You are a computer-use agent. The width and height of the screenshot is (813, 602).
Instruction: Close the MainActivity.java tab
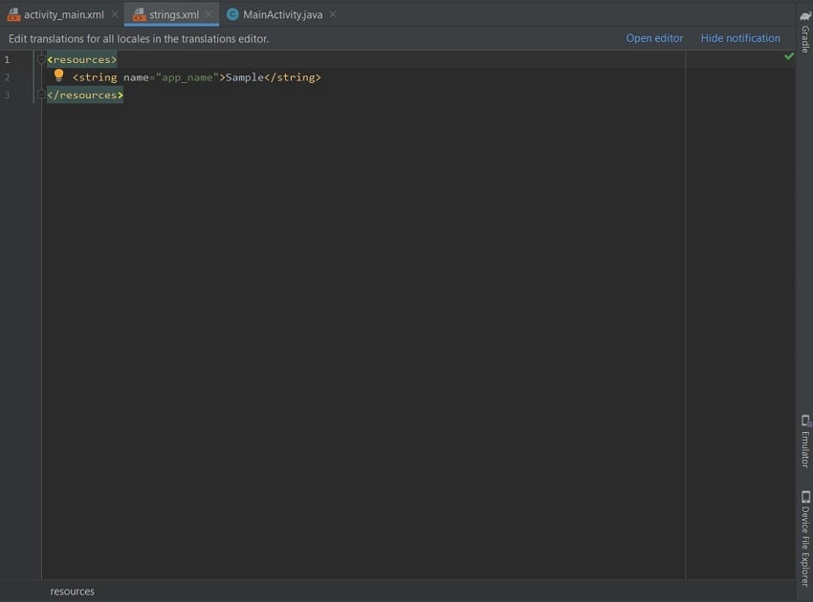333,14
